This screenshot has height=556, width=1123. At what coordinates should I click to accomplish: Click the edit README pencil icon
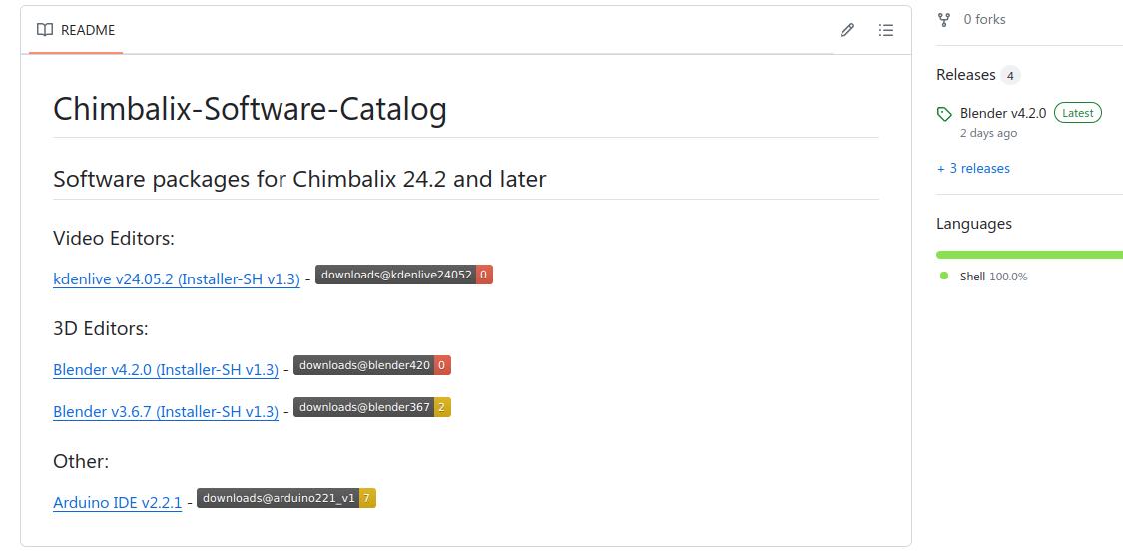(x=847, y=30)
